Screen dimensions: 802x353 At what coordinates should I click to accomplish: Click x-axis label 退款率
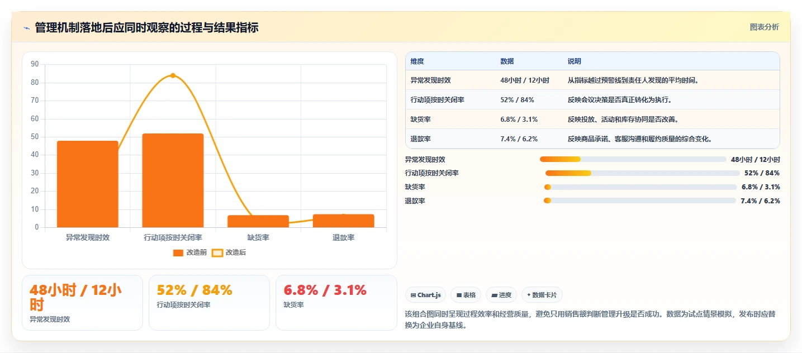(x=343, y=237)
